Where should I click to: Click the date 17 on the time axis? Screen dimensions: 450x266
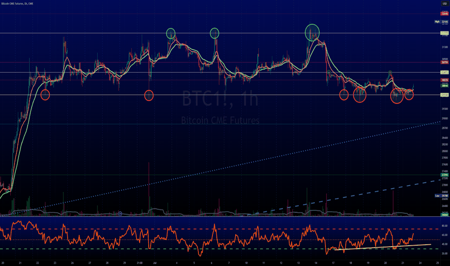tap(333, 263)
